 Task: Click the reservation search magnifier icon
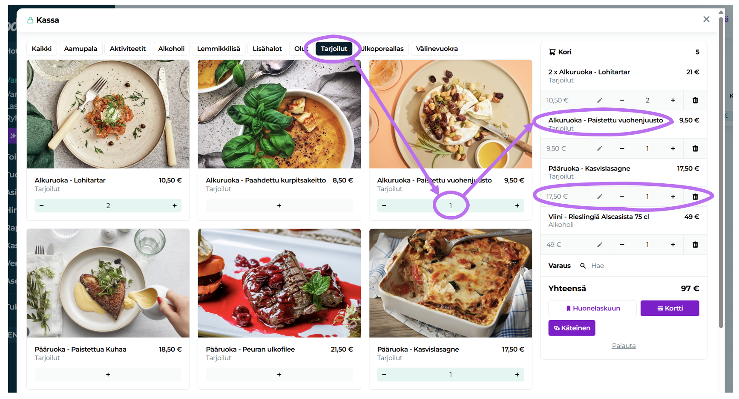pos(583,266)
